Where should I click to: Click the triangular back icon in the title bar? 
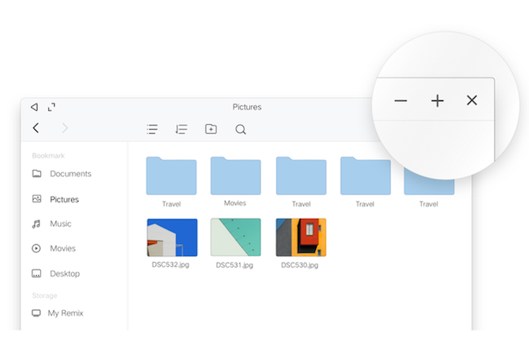(34, 107)
